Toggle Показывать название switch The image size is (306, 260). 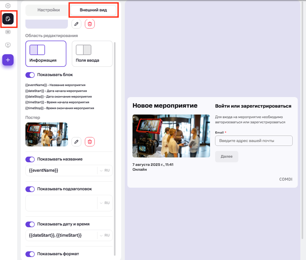30,159
